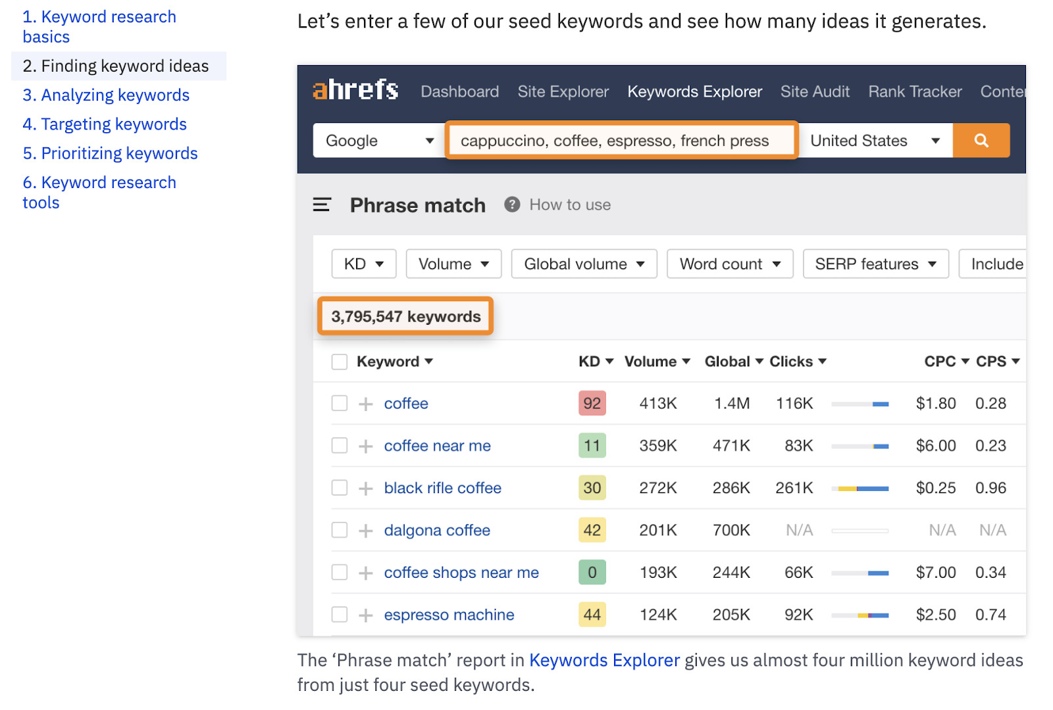Expand the United States country dropdown
Screen dimensions: 1053x710
click(x=875, y=141)
